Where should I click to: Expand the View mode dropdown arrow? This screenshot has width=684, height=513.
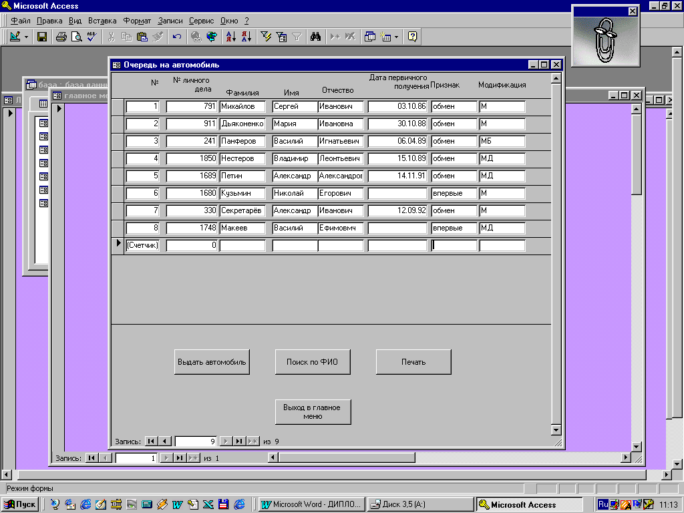click(27, 37)
